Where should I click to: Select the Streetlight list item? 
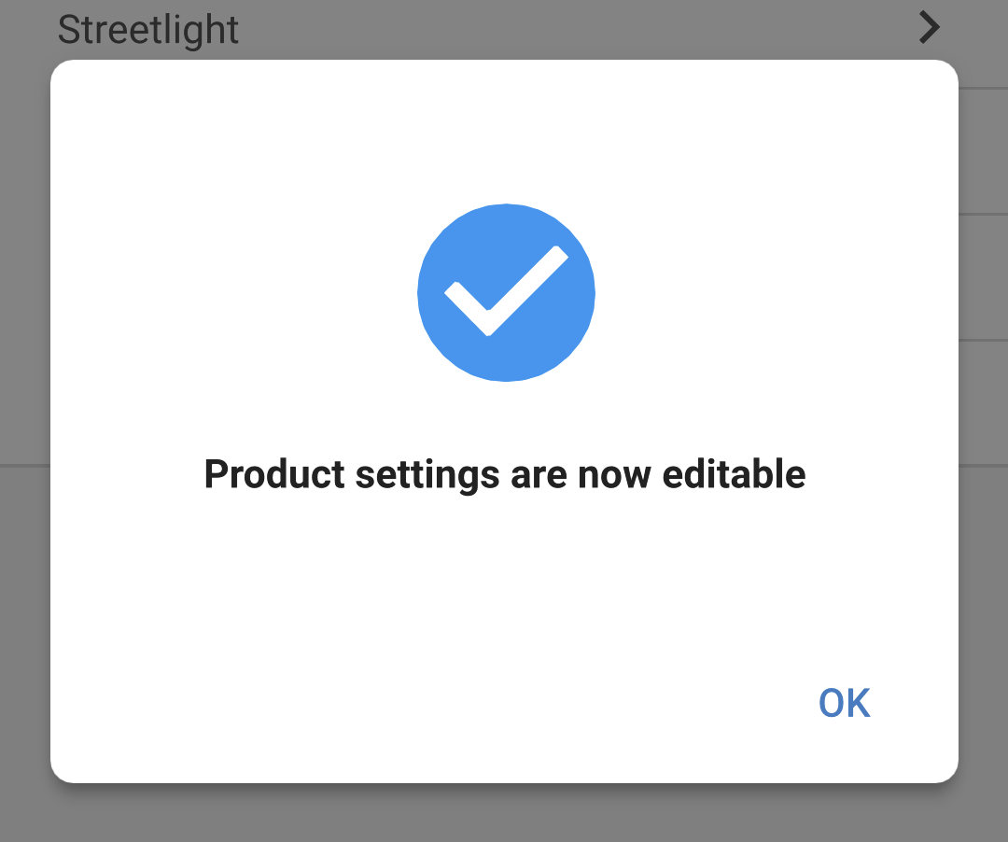pyautogui.click(x=148, y=29)
